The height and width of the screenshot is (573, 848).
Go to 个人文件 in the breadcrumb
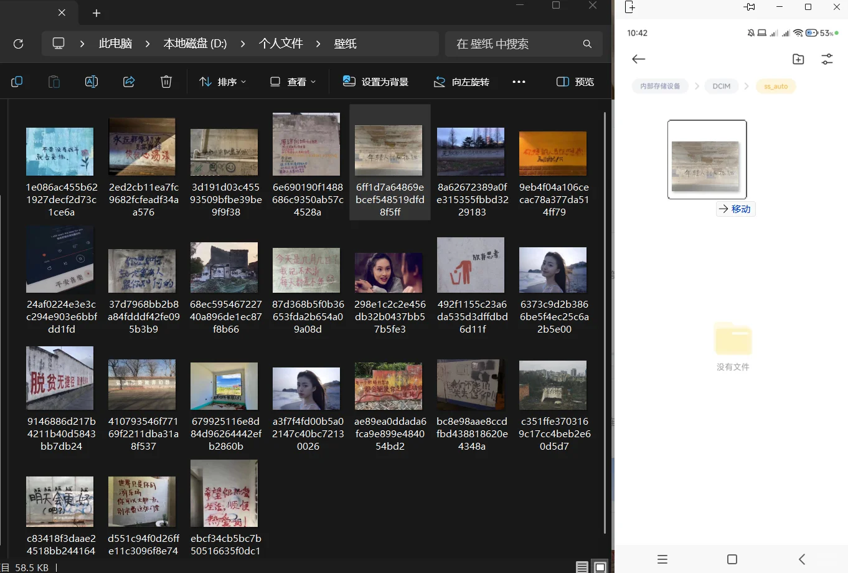281,44
